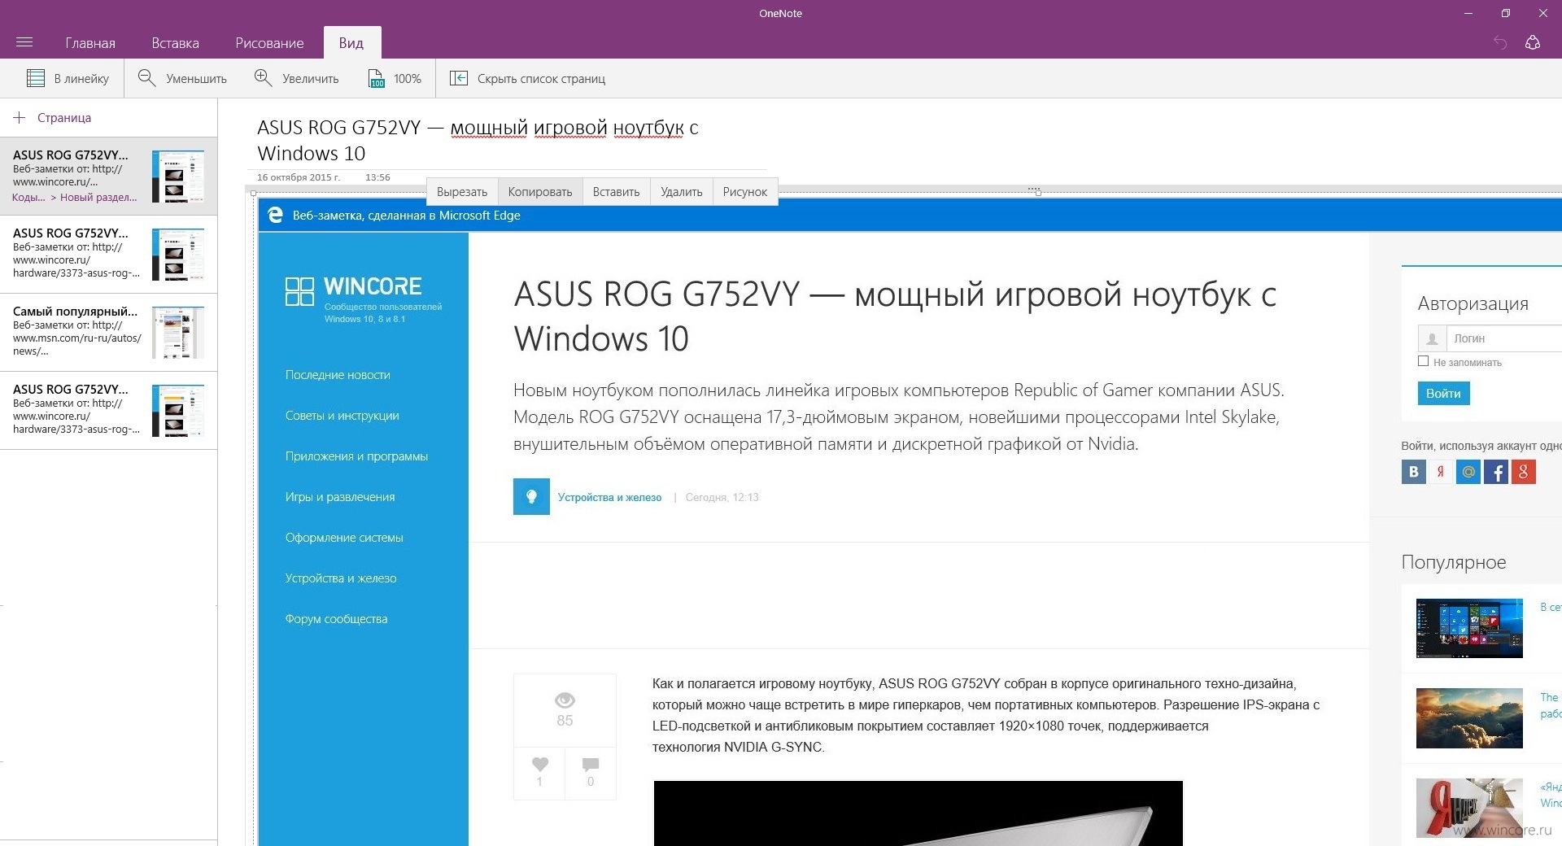The width and height of the screenshot is (1562, 846).
Task: Click the lightbulb category icon
Action: [x=531, y=496]
